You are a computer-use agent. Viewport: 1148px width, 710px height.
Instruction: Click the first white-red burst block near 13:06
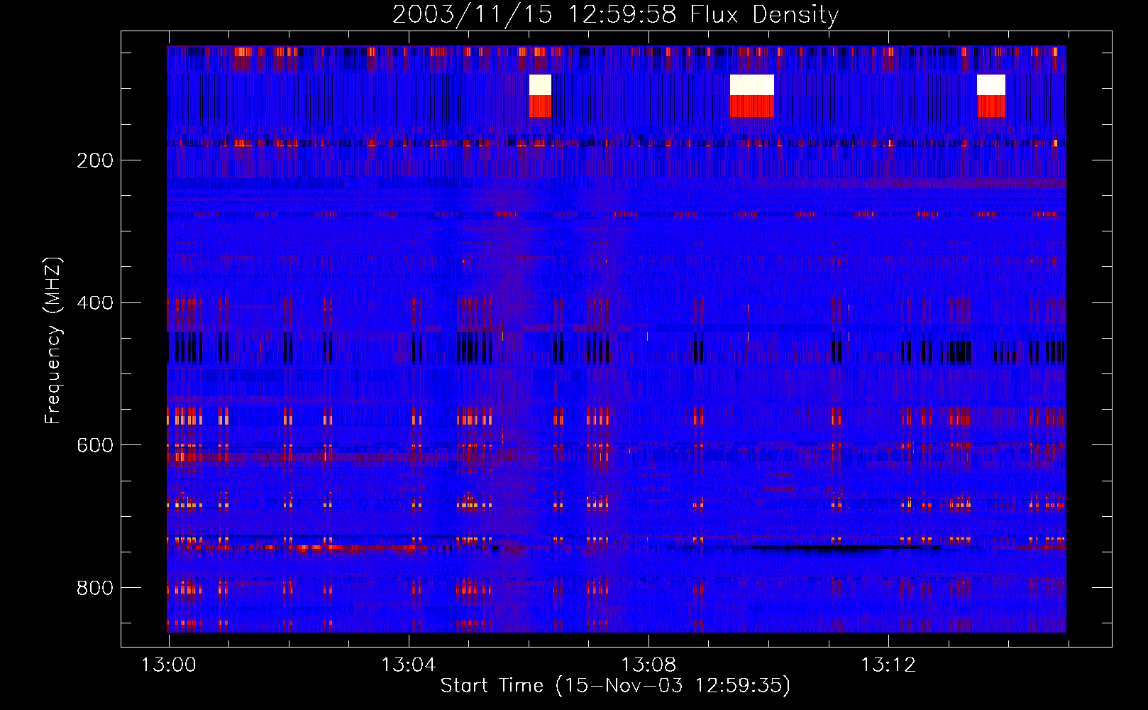point(541,96)
